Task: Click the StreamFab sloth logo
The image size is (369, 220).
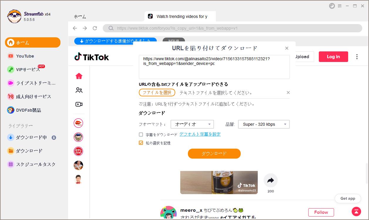Action: point(14,16)
